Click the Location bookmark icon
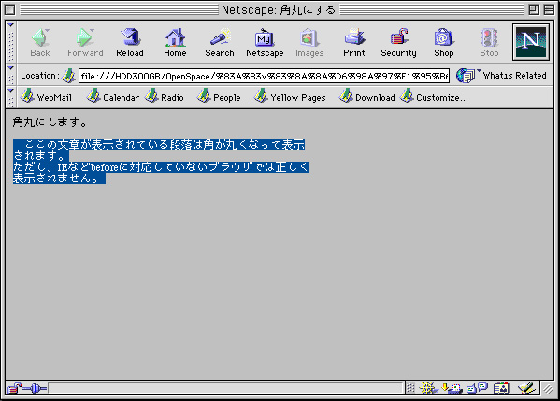This screenshot has height=401, width=560. (68, 76)
